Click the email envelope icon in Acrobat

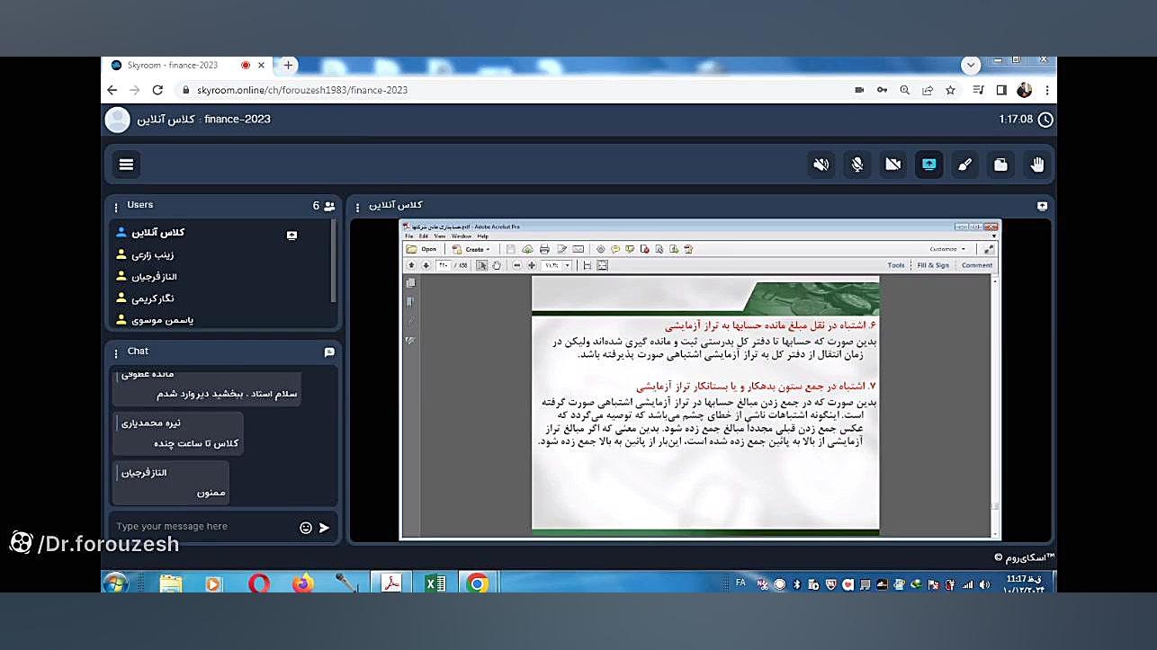click(x=578, y=249)
